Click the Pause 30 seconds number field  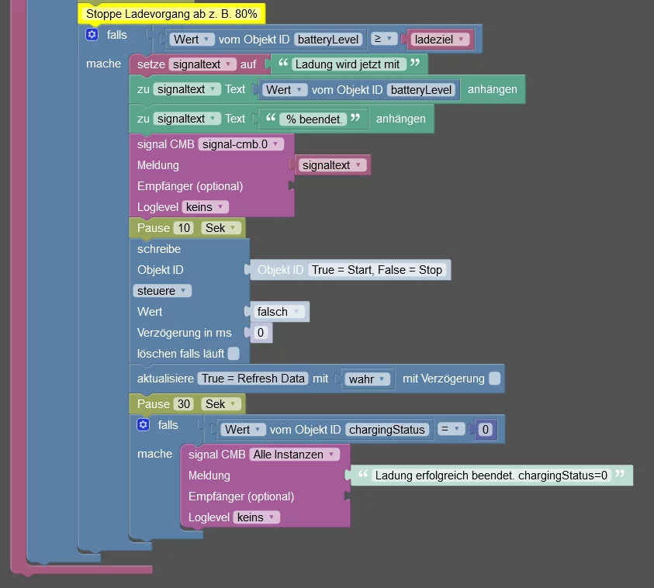[x=184, y=404]
